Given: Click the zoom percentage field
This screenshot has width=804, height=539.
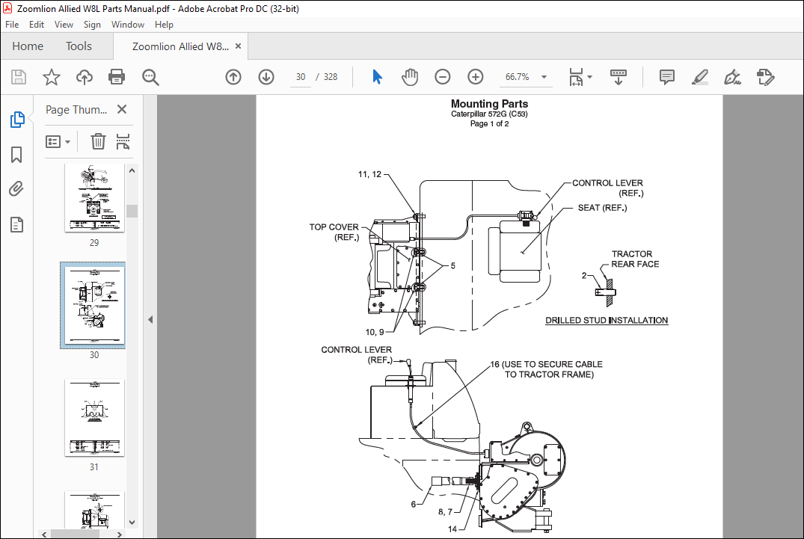Looking at the screenshot, I should pos(518,77).
